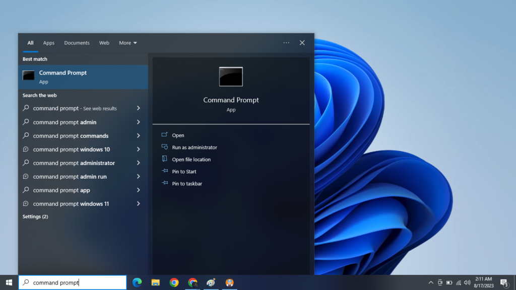This screenshot has height=290, width=516.
Task: Open the More filter dropdown
Action: 127,43
